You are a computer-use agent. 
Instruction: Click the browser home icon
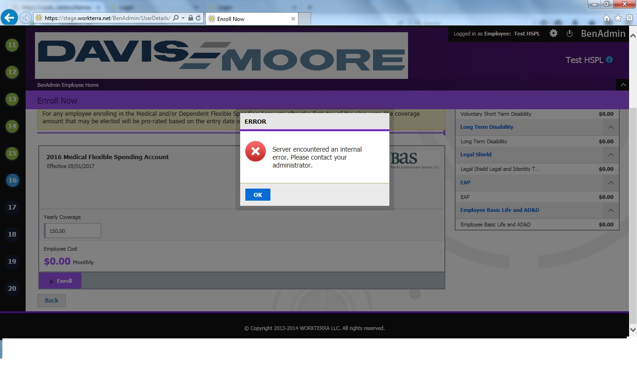pos(607,18)
